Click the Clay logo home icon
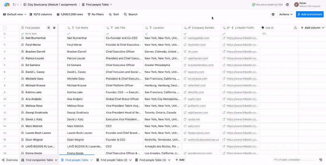 pyautogui.click(x=7, y=5)
